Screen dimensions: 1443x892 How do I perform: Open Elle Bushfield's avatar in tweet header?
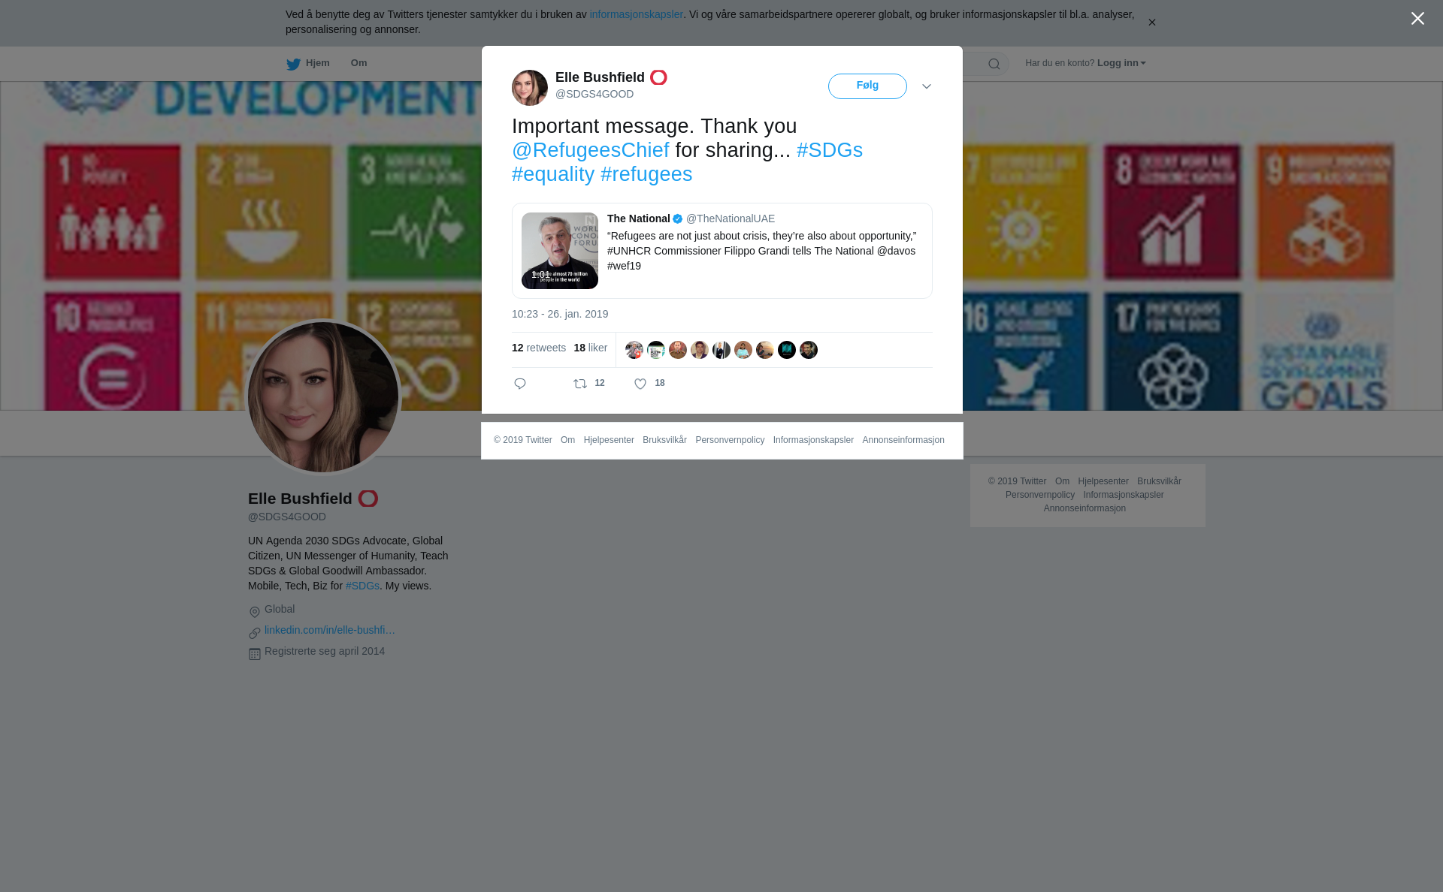point(530,88)
